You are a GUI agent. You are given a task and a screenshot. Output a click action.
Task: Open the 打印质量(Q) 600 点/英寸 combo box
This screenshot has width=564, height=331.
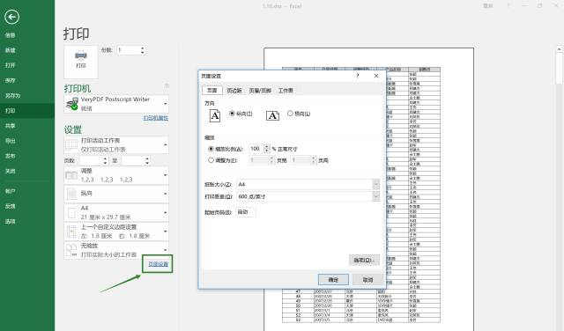click(308, 196)
